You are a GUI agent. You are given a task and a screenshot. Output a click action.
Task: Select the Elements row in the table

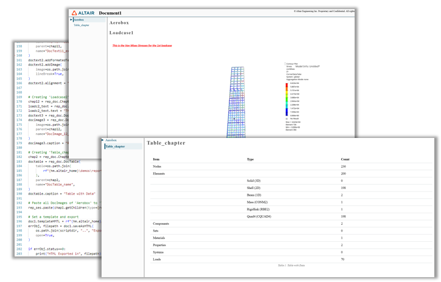(x=291, y=174)
